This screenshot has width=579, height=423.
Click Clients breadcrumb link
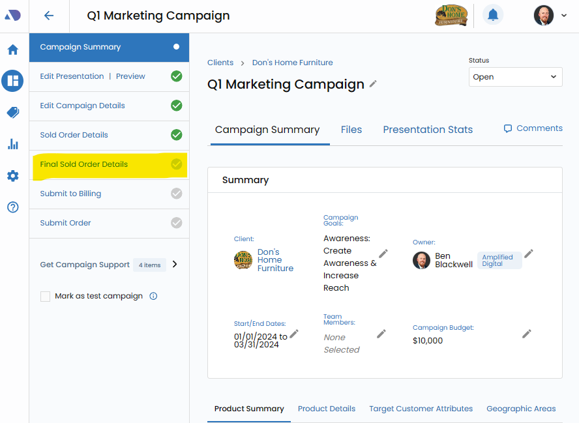[220, 63]
